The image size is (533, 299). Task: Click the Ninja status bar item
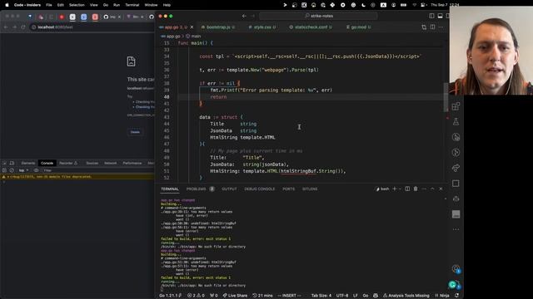tap(442, 296)
